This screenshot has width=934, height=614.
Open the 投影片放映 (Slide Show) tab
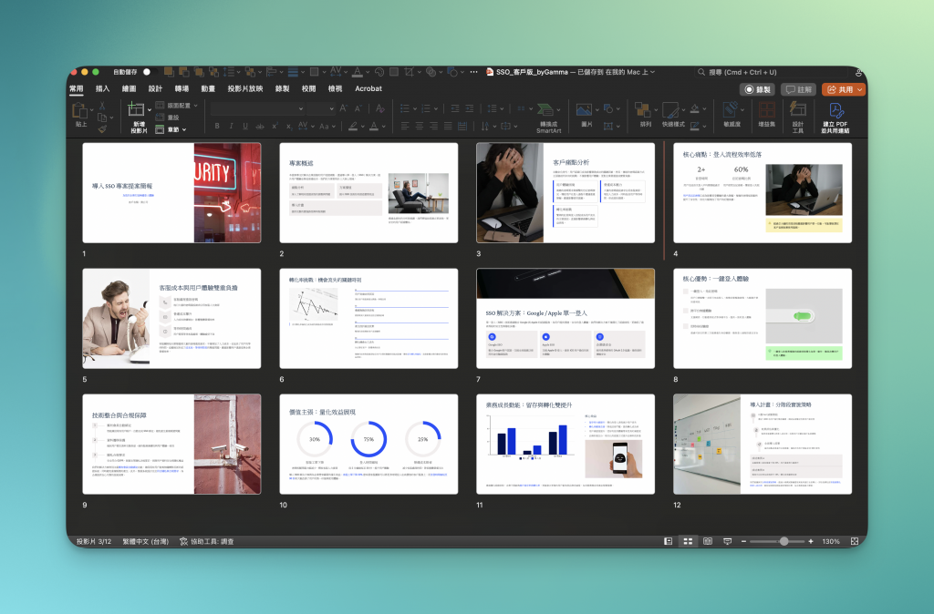244,88
